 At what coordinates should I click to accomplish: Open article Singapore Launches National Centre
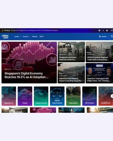coord(71,52)
